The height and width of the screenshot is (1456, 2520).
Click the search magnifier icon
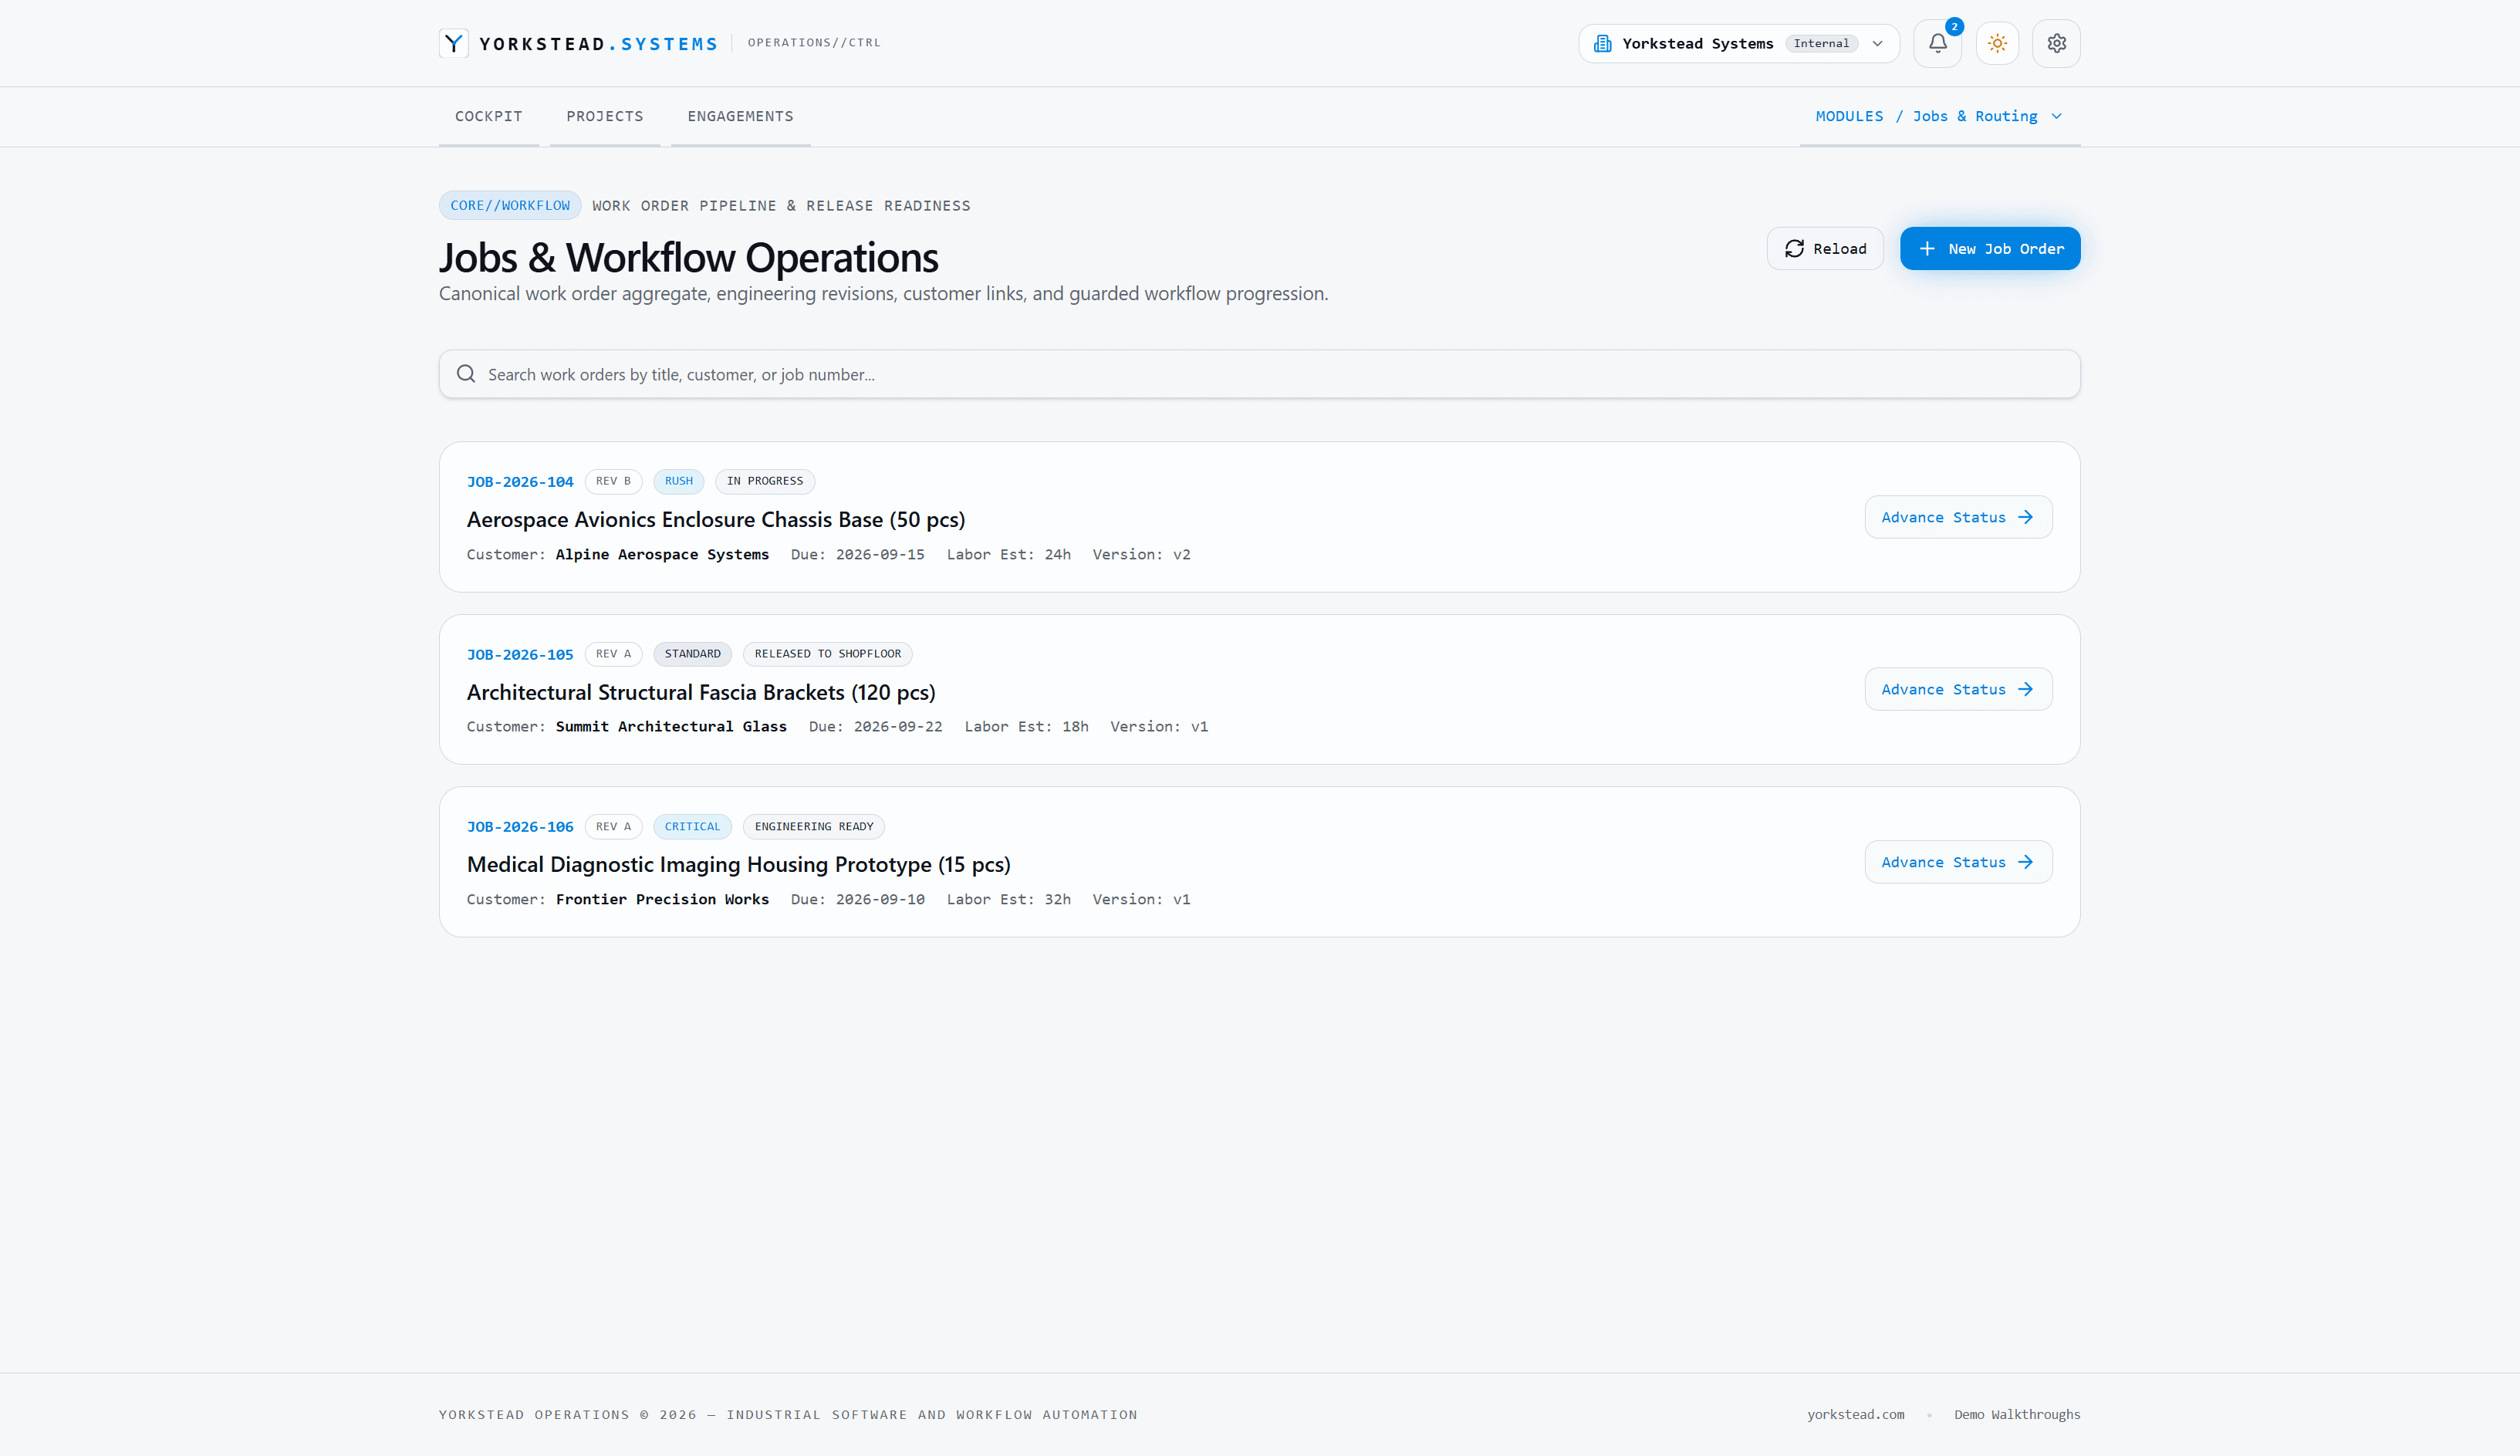466,374
